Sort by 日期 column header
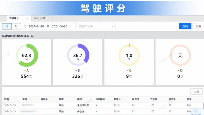The image size is (204, 115). pos(6,99)
